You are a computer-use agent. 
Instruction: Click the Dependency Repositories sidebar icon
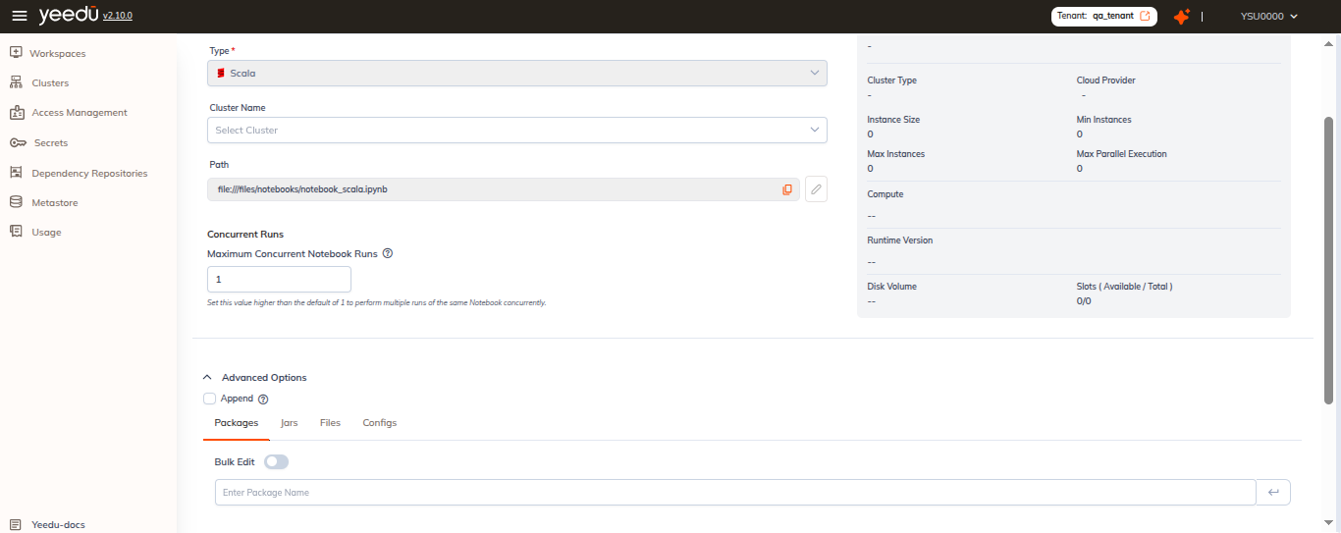(x=16, y=172)
